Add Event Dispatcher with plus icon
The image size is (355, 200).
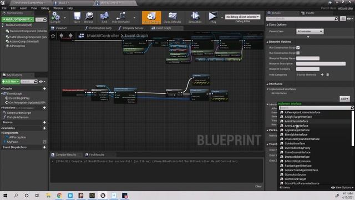coord(44,147)
